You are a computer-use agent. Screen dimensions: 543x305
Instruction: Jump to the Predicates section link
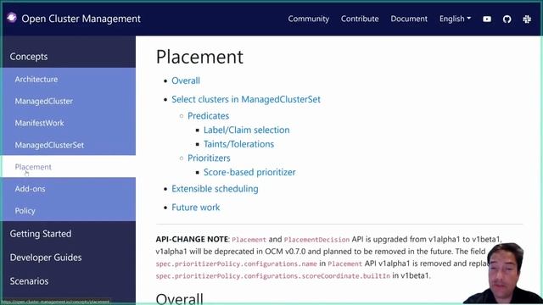pyautogui.click(x=208, y=116)
